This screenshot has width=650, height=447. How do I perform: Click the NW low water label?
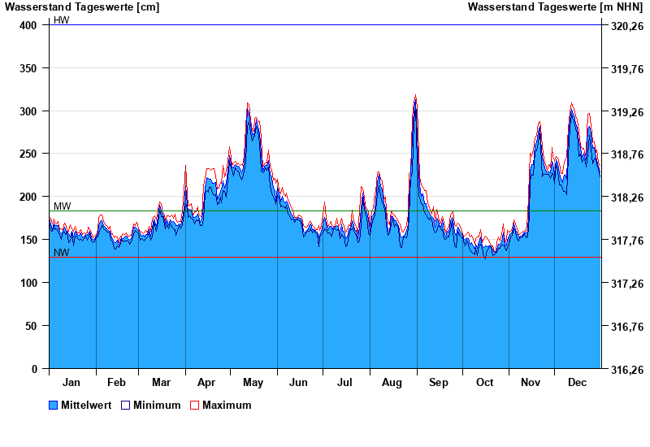(x=61, y=253)
